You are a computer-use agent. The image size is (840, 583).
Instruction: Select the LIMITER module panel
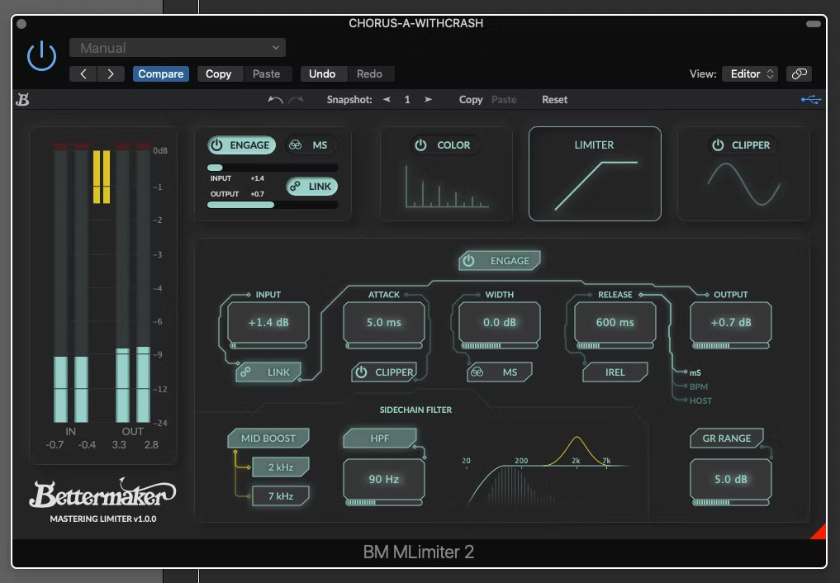tap(595, 174)
